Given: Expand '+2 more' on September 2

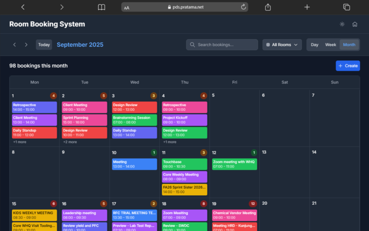Looking at the screenshot, I should [x=70, y=142].
